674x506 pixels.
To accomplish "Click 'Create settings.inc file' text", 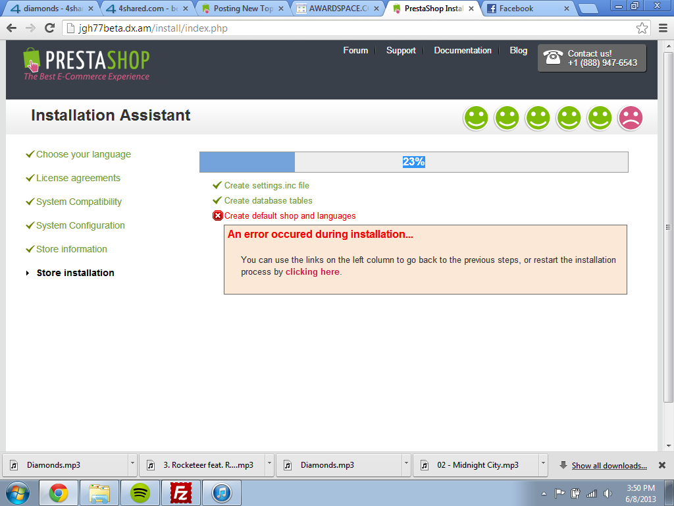I will pos(267,185).
